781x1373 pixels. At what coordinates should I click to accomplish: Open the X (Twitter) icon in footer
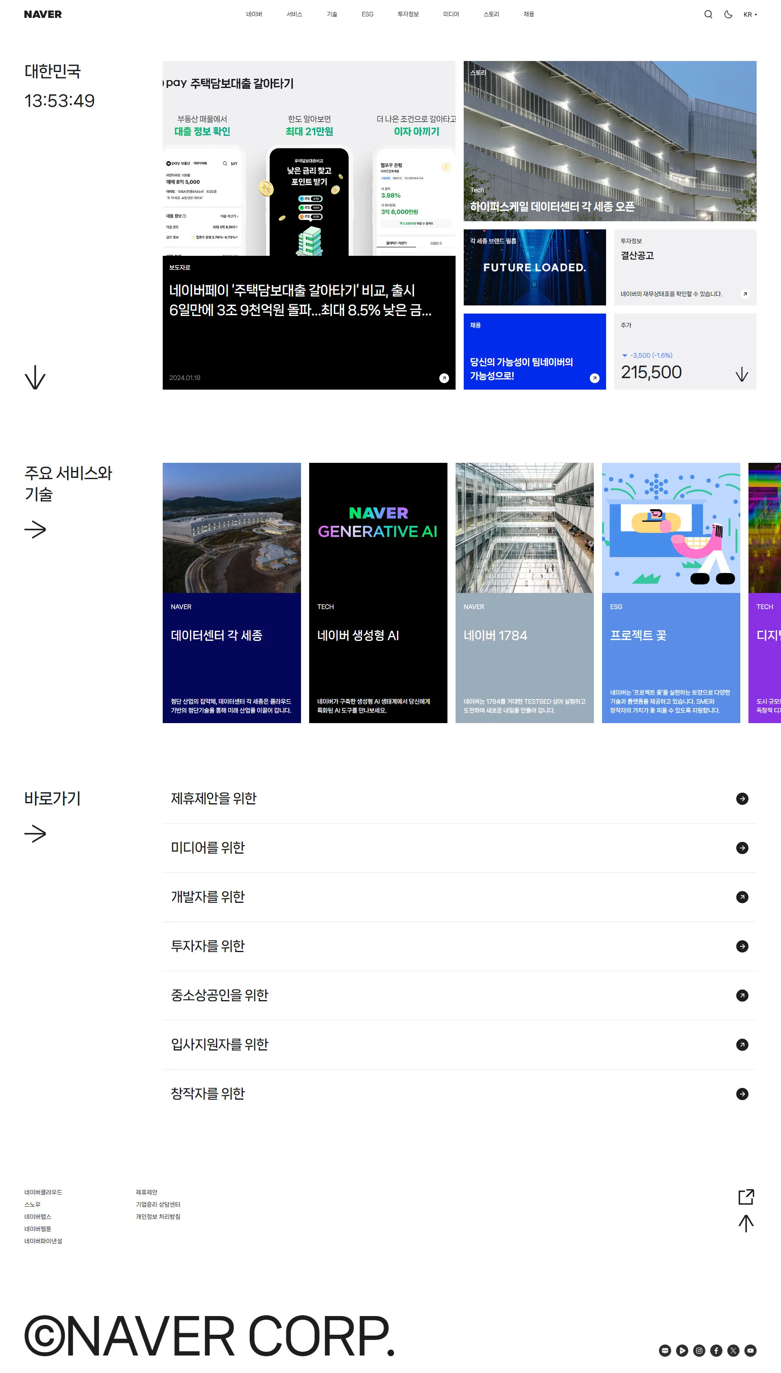[x=734, y=1351]
